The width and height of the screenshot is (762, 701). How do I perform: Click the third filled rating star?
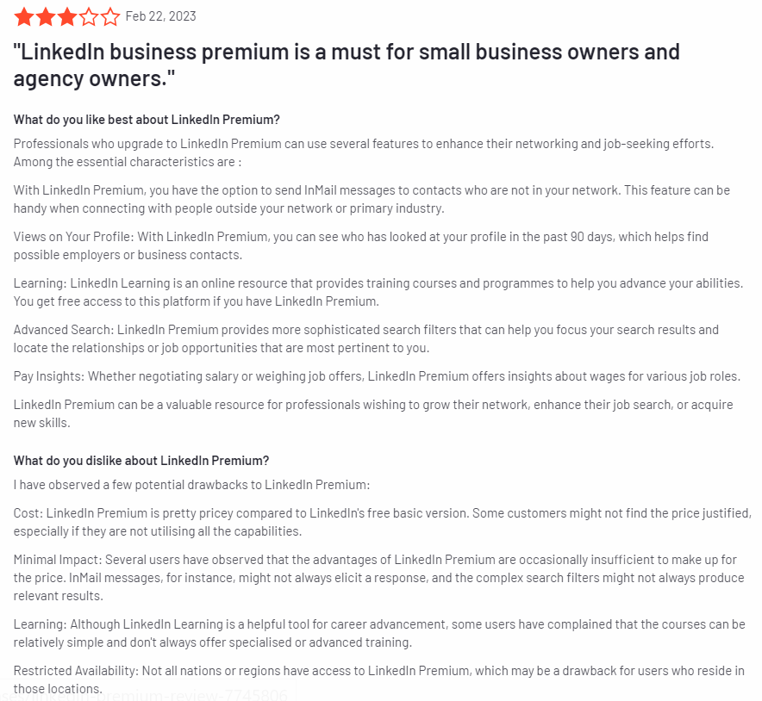[67, 17]
